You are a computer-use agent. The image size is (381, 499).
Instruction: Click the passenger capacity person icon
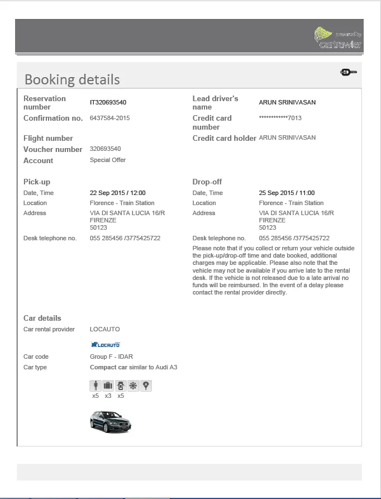coord(96,386)
